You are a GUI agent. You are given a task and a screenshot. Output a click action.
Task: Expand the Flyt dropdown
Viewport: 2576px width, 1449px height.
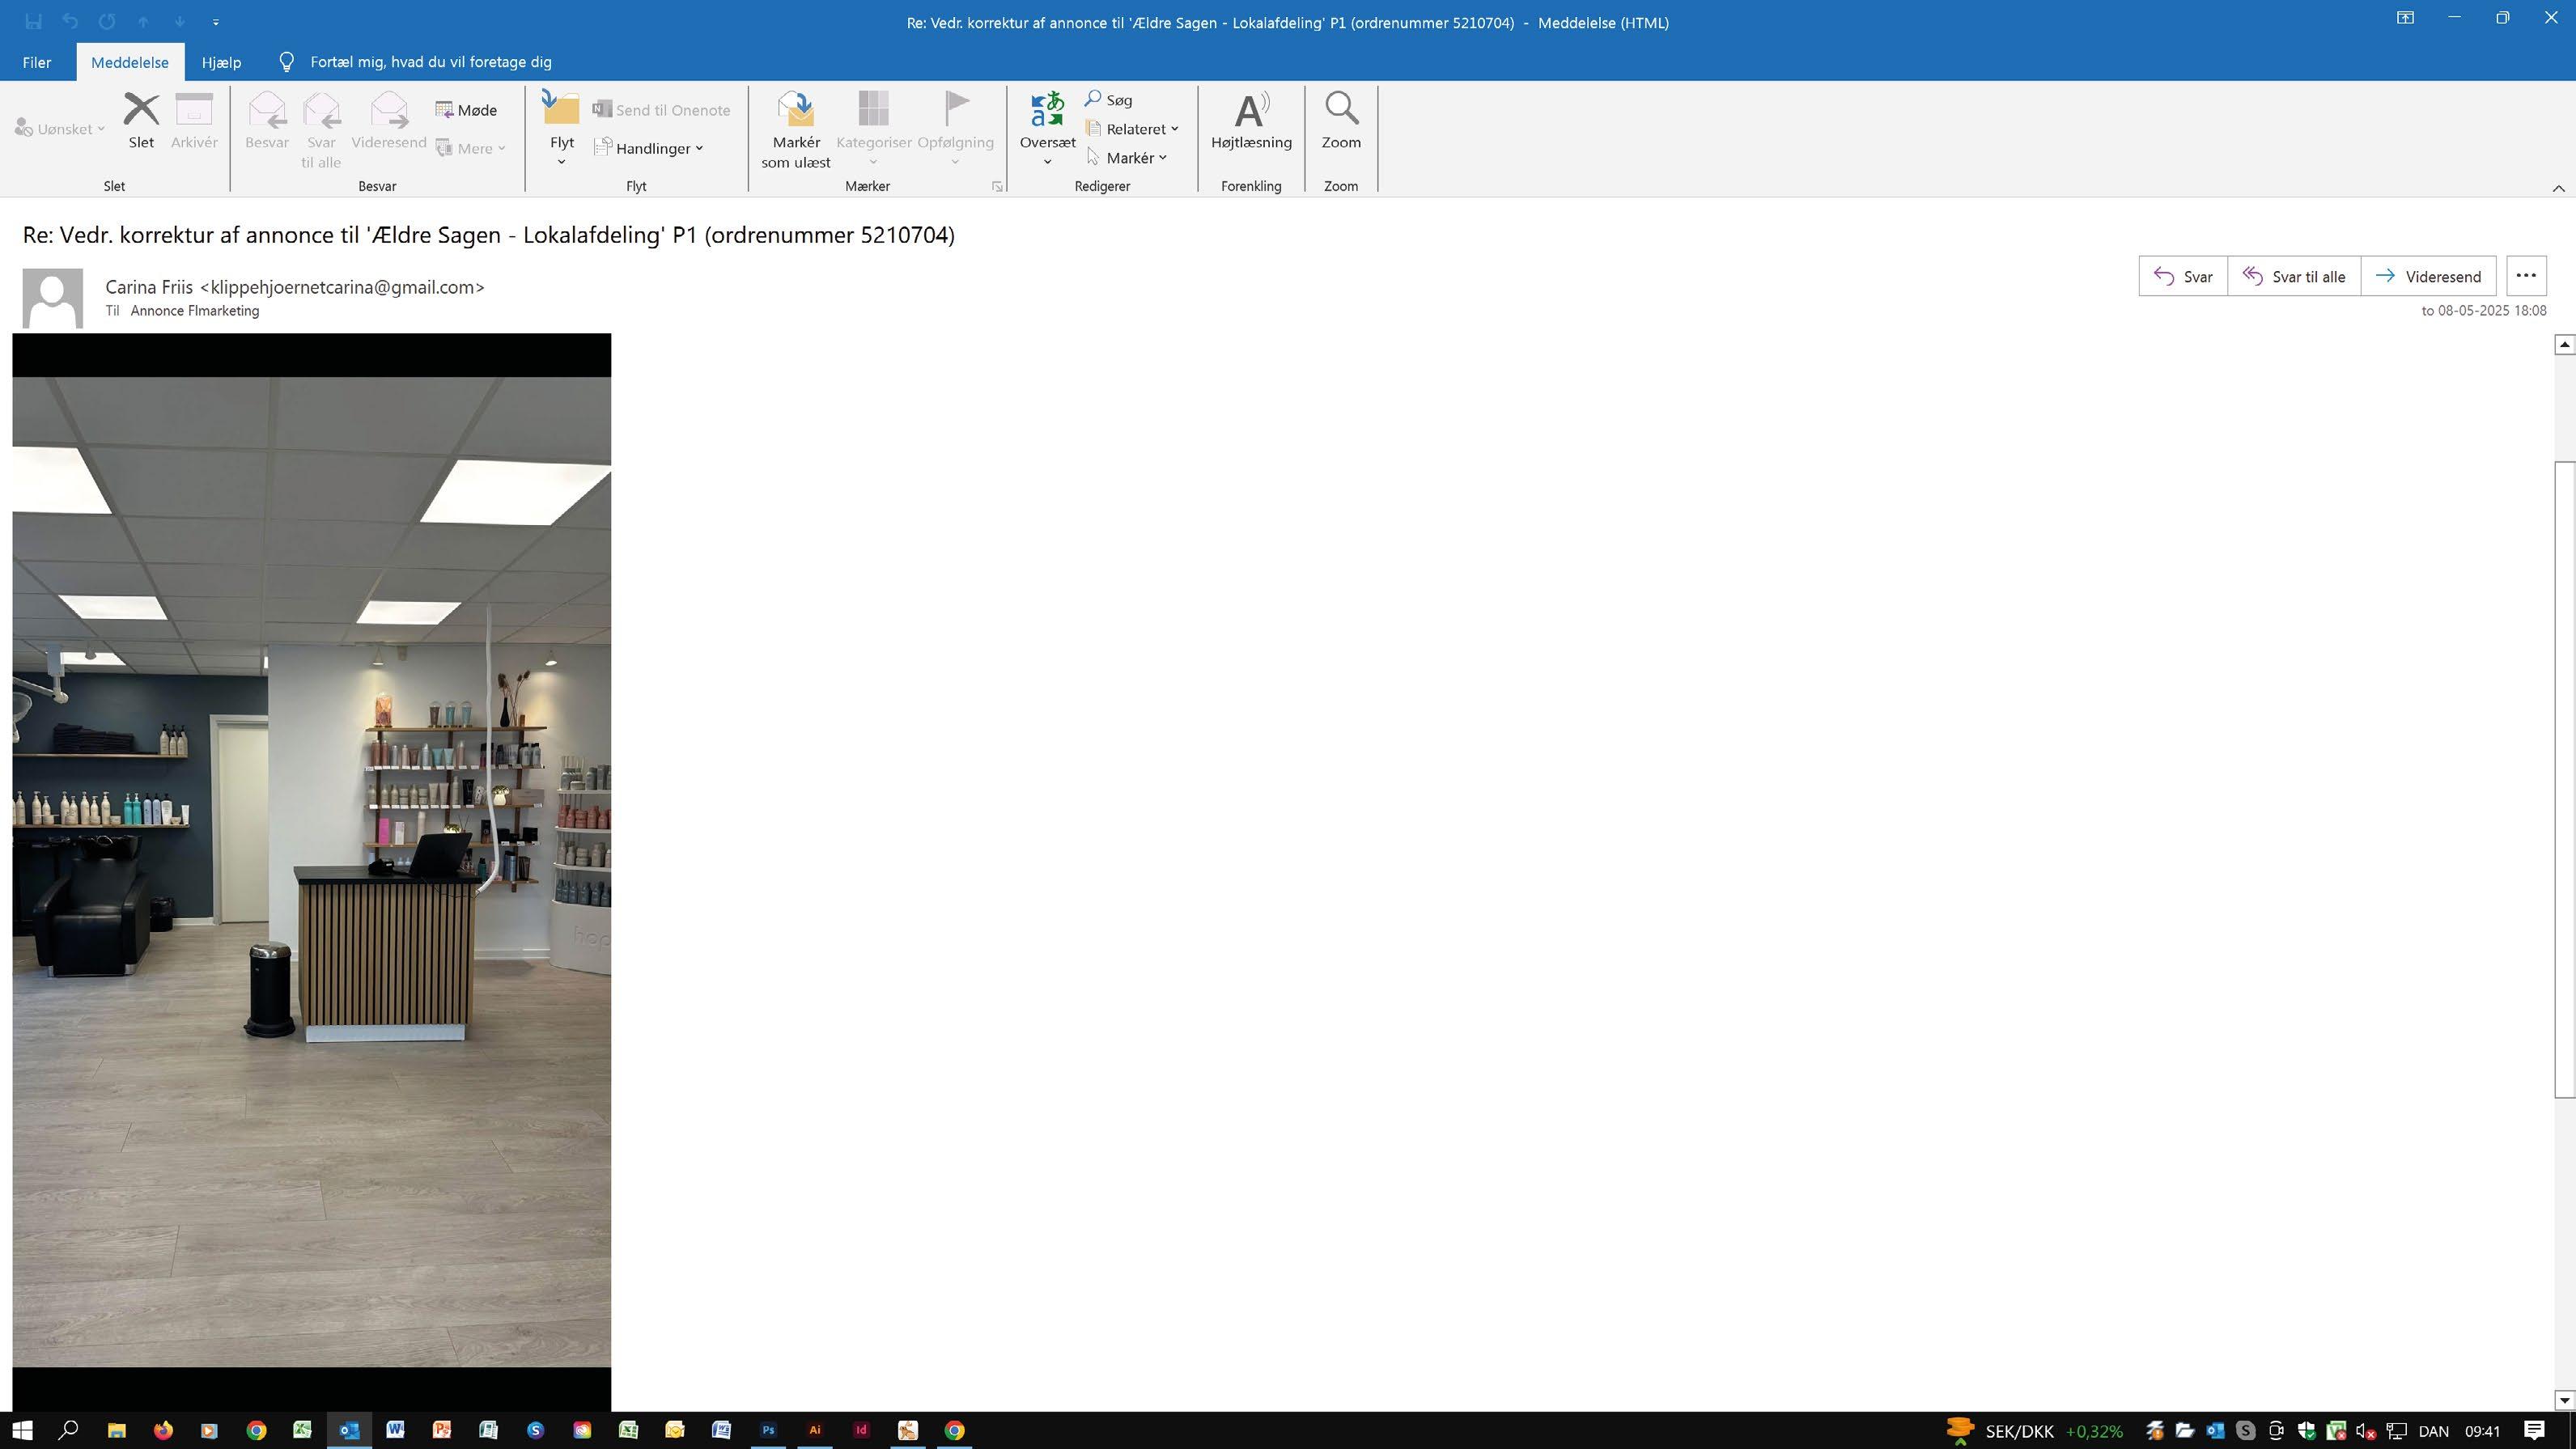click(x=561, y=162)
